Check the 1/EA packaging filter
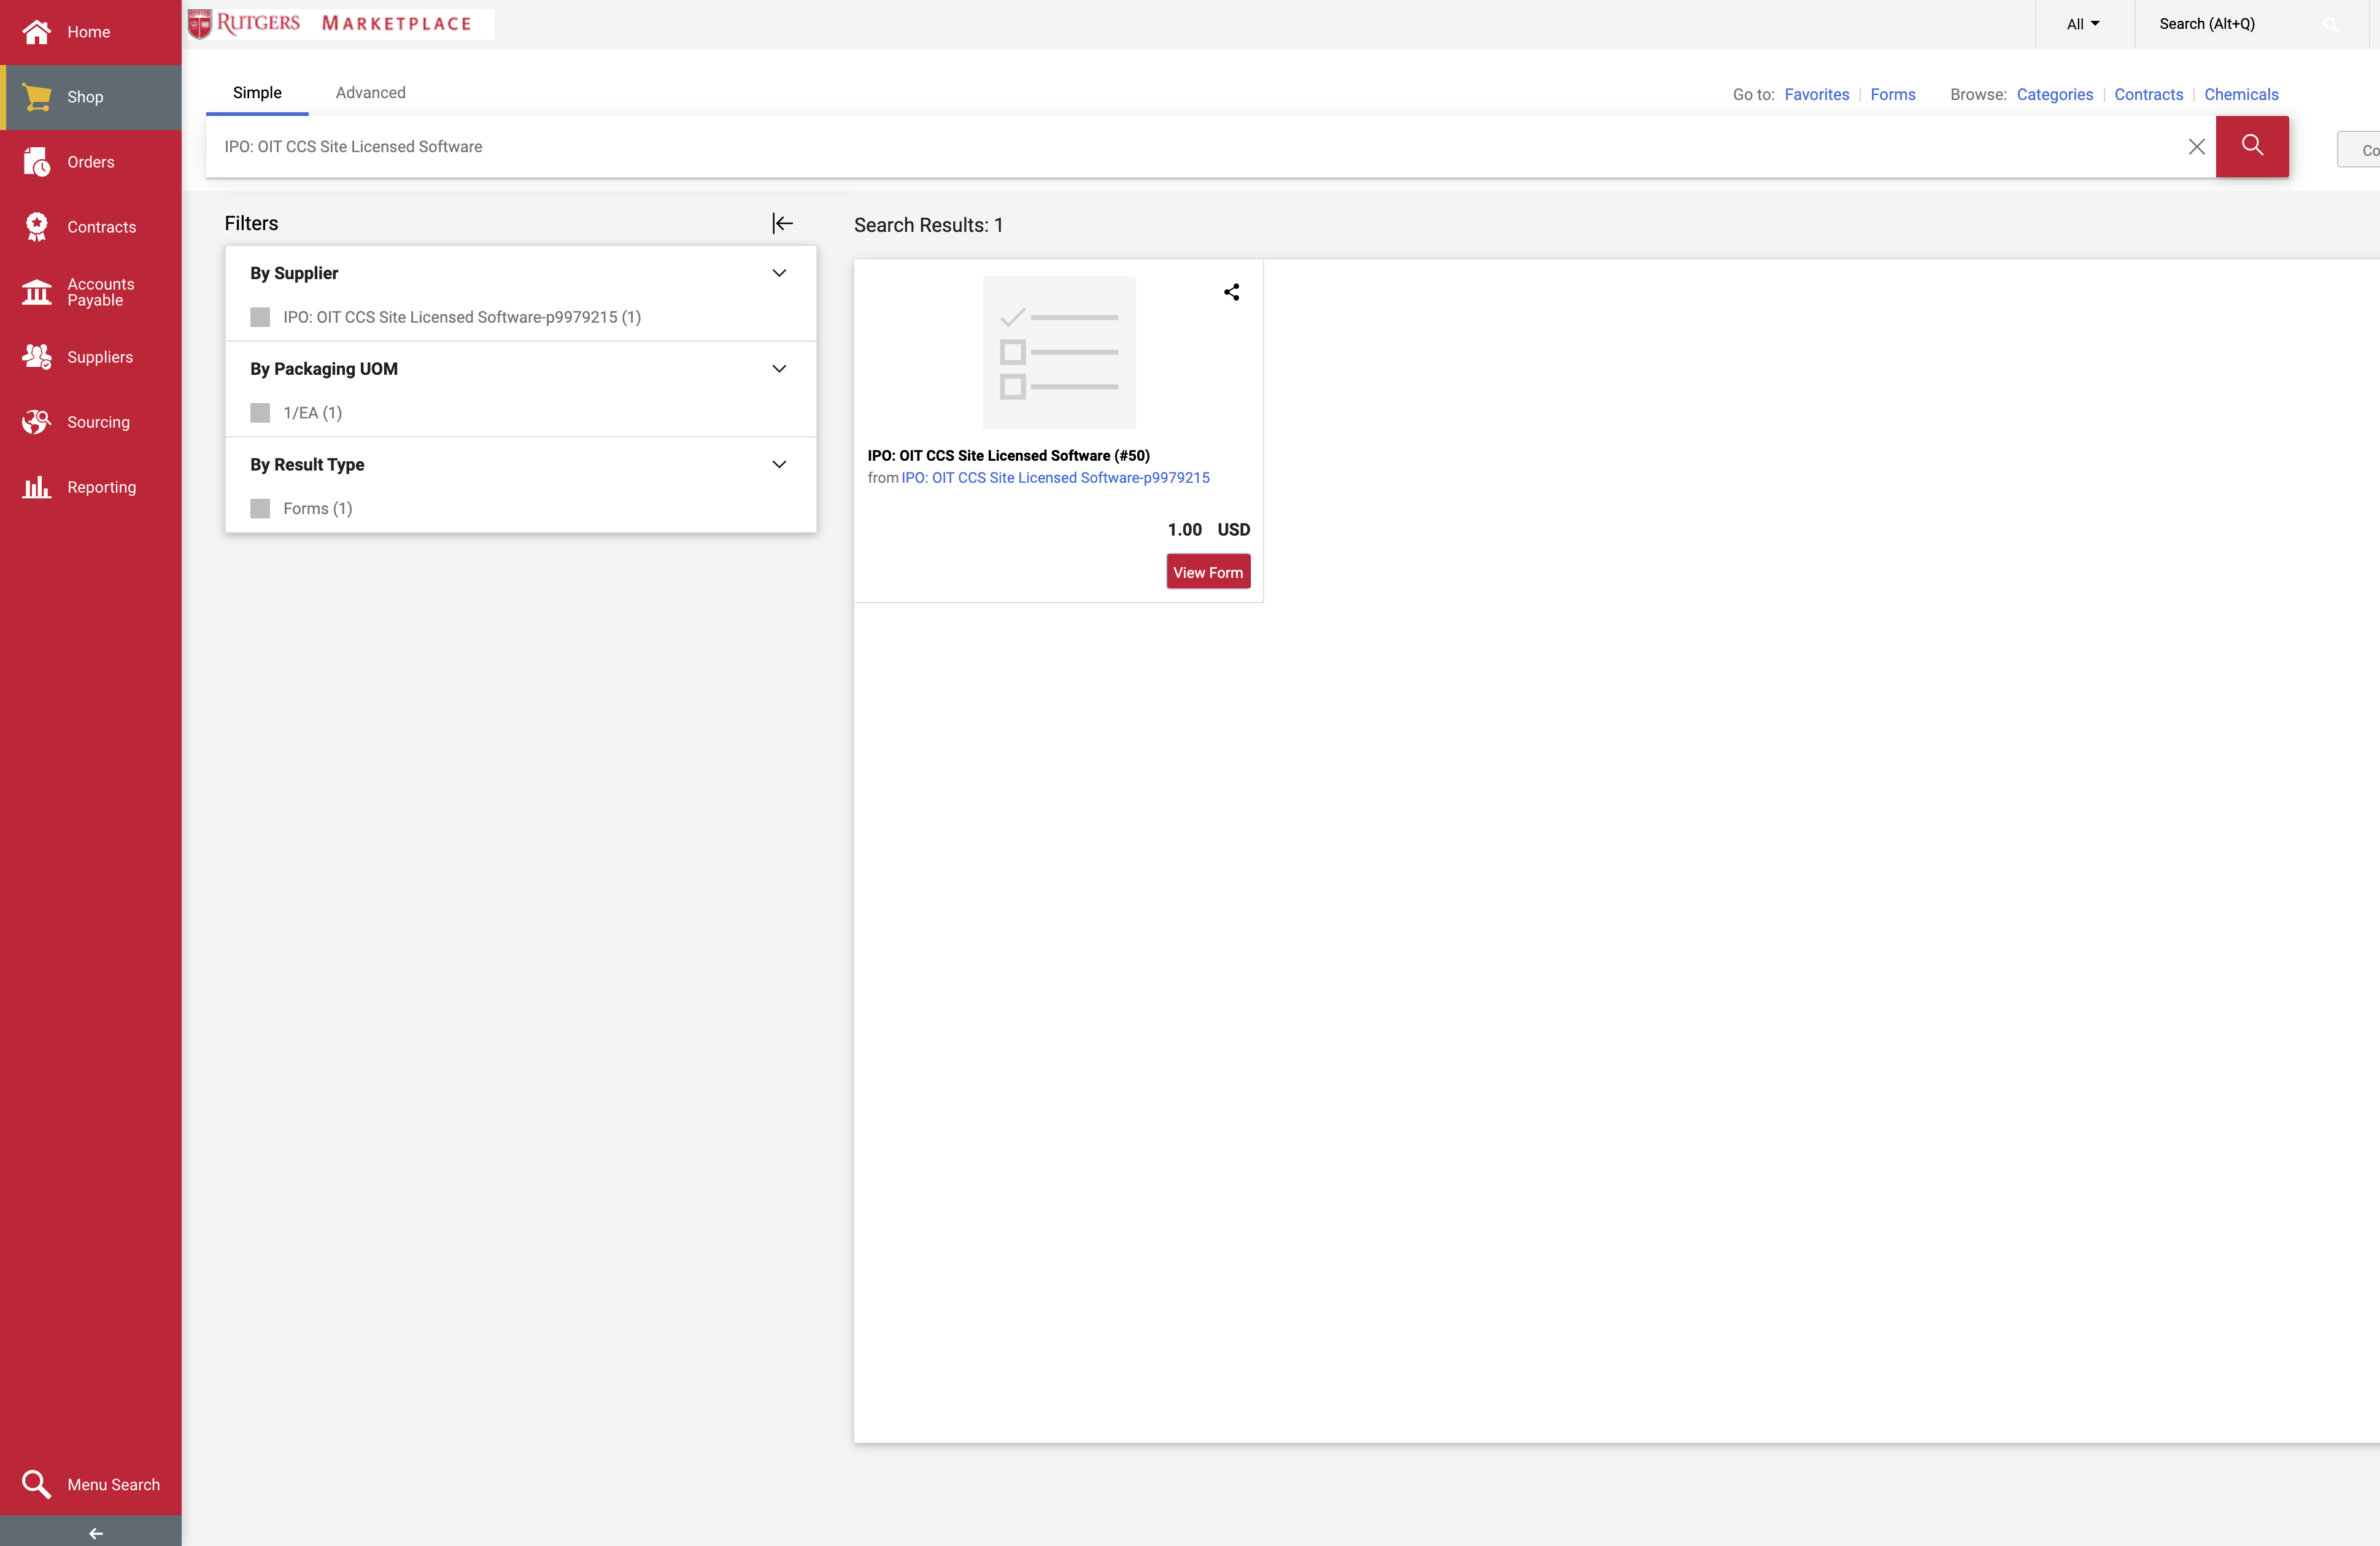This screenshot has height=1546, width=2380. [x=260, y=413]
